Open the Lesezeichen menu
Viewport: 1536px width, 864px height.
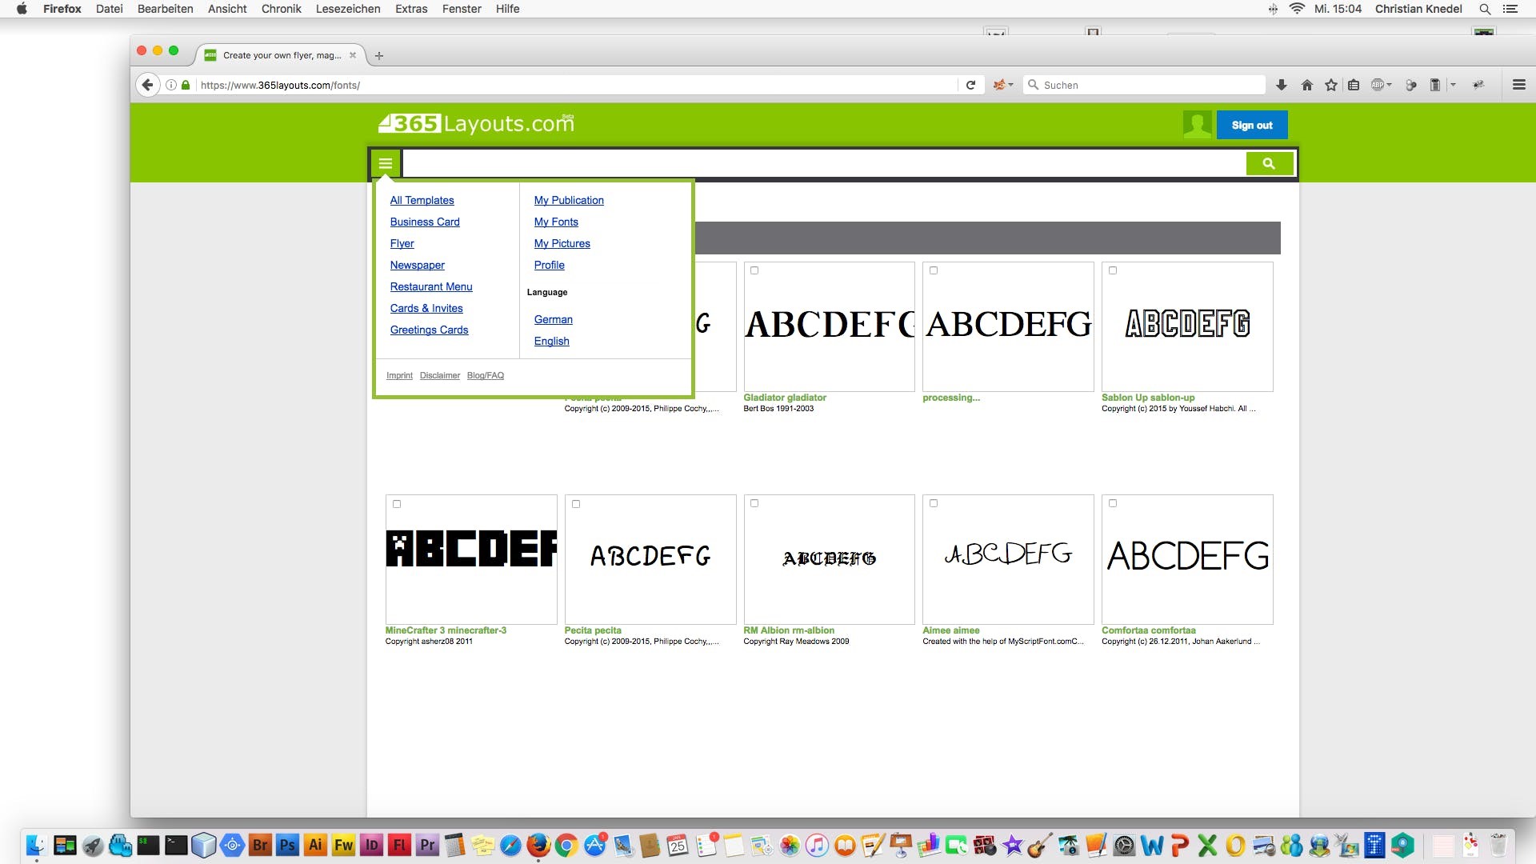tap(347, 9)
